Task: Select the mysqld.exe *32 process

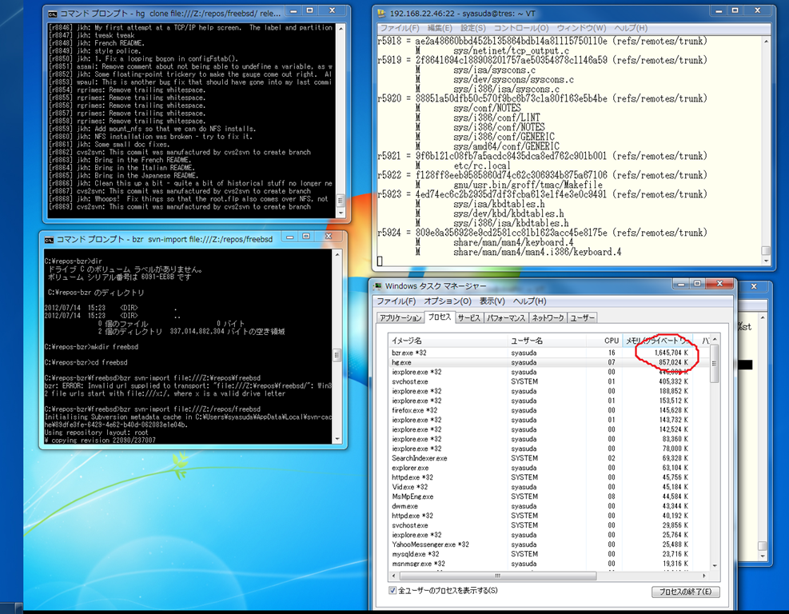Action: (x=548, y=553)
